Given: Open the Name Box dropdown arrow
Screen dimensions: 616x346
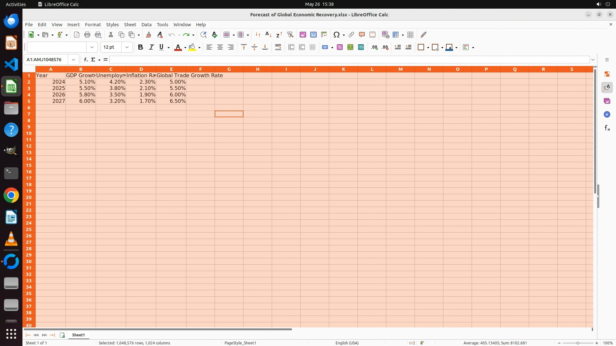Looking at the screenshot, I should [x=73, y=60].
